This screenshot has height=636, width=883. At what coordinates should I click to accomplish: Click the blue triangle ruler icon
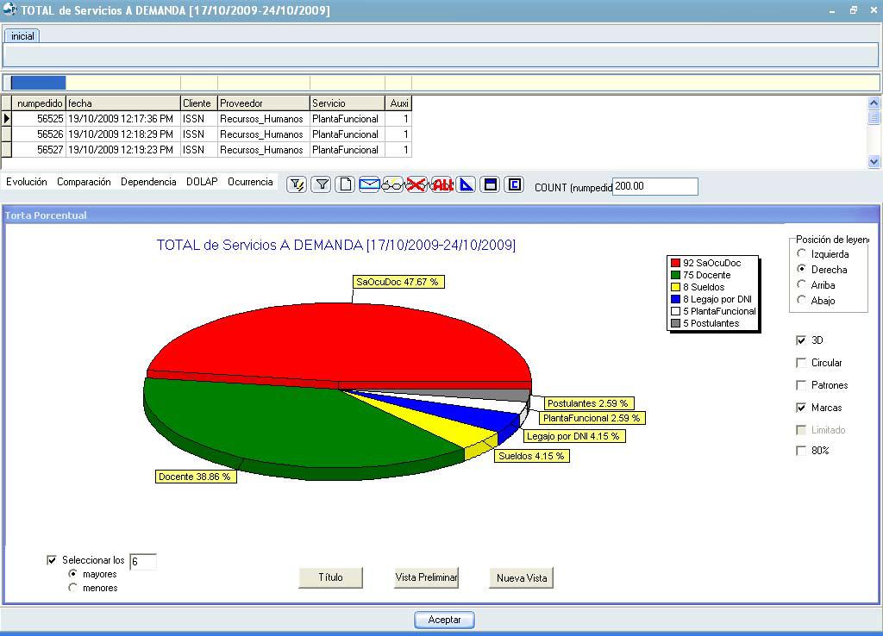point(467,184)
